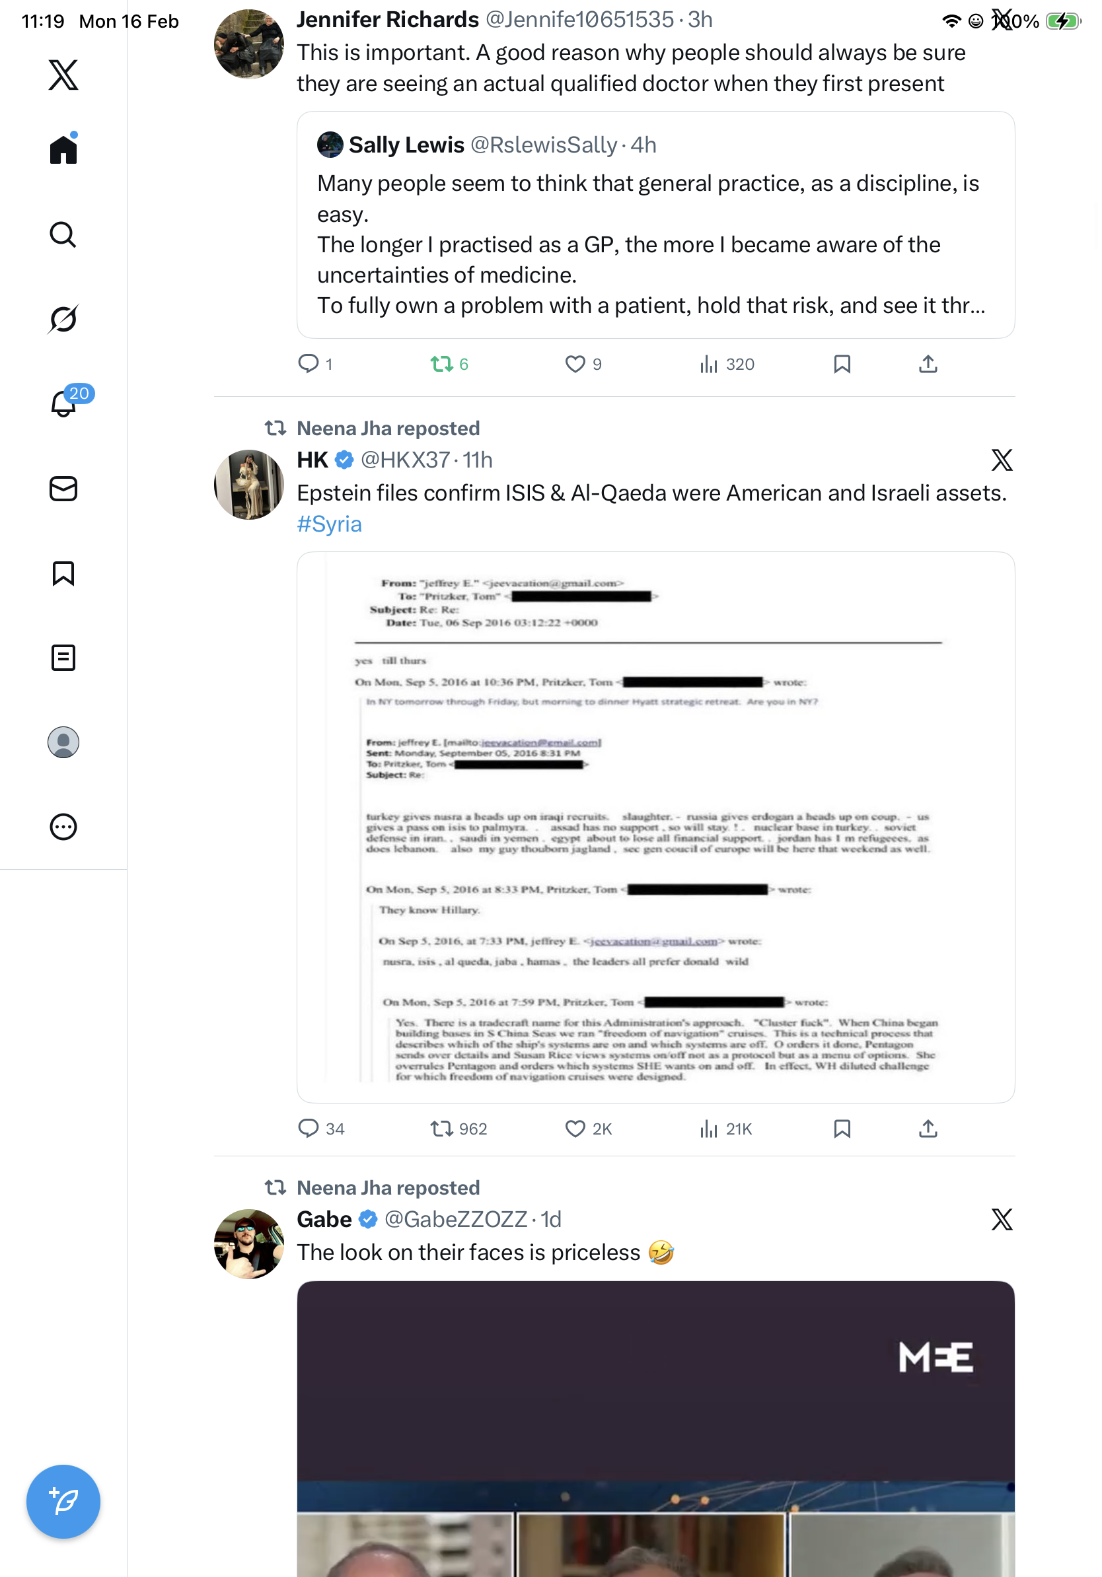Image resolution: width=1102 pixels, height=1577 pixels.
Task: Like the HK Epstein files post
Action: (x=575, y=1129)
